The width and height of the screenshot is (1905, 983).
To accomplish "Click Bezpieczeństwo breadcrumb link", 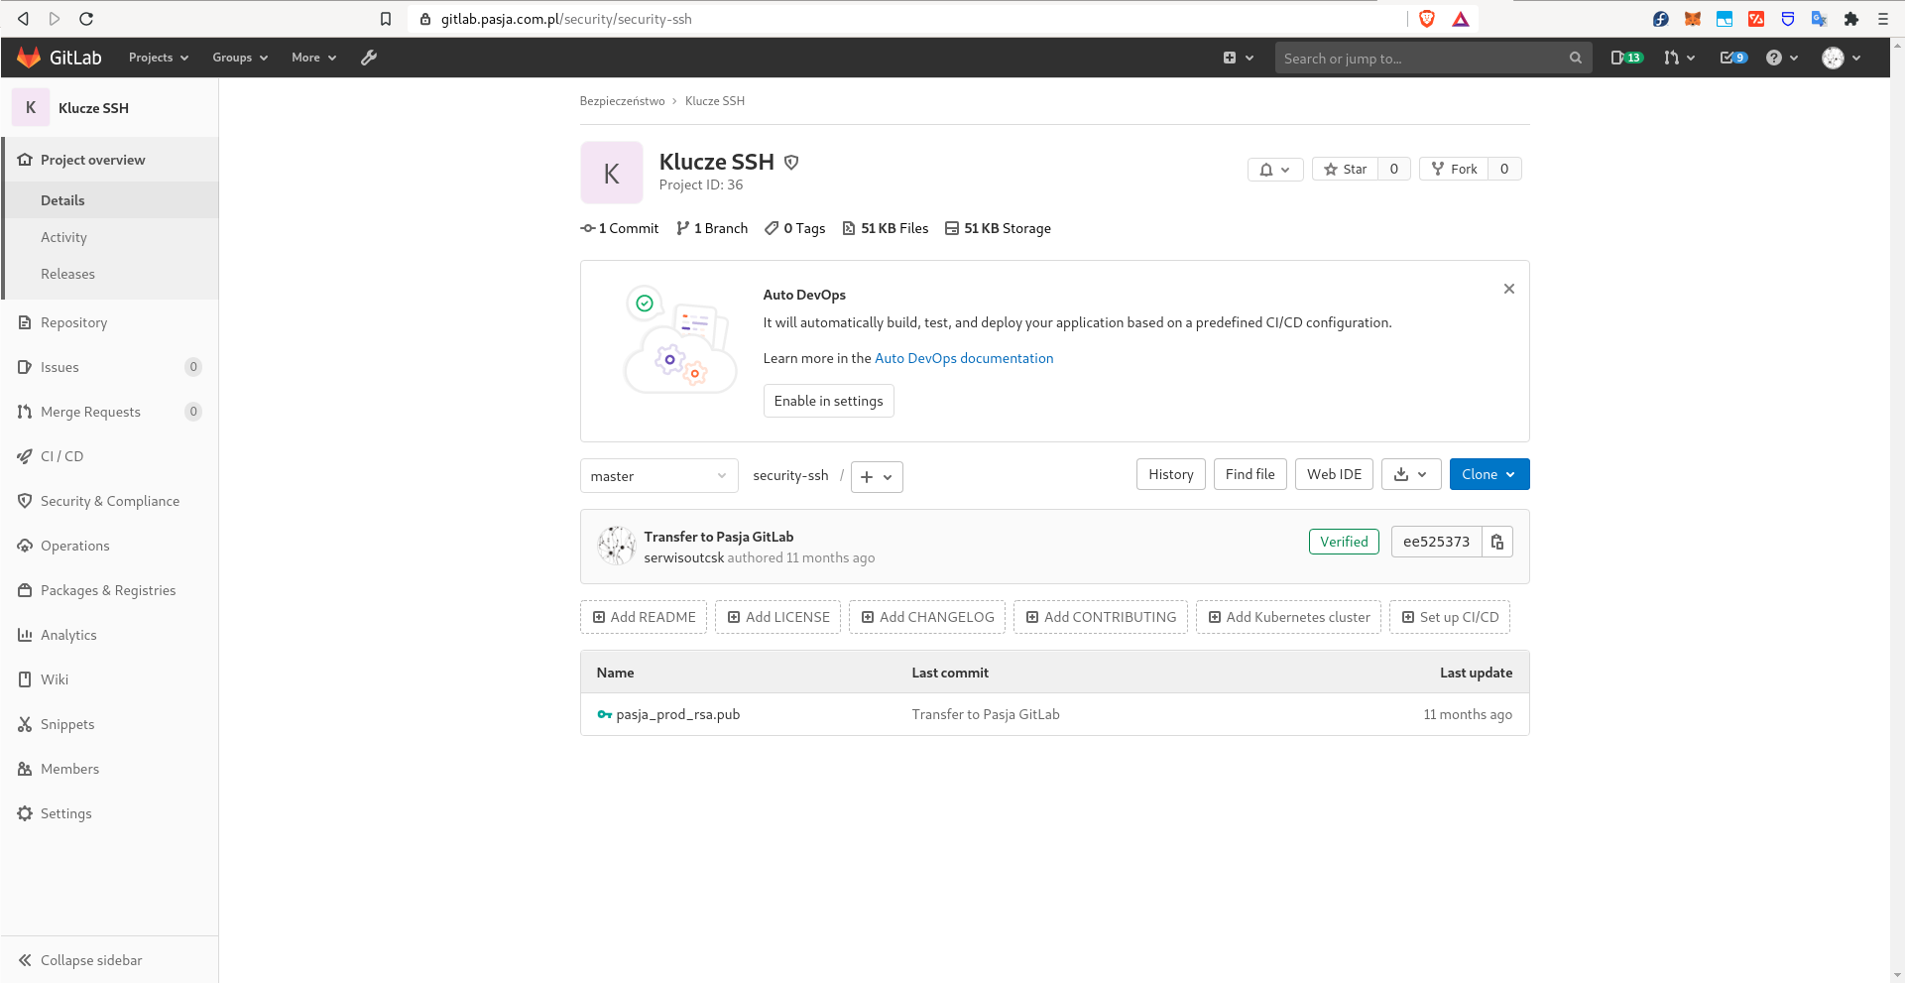I will [622, 101].
